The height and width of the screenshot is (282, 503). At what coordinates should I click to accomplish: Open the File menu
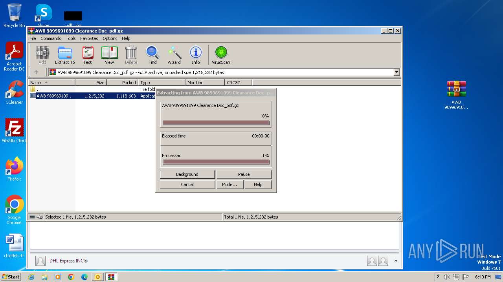pos(33,38)
